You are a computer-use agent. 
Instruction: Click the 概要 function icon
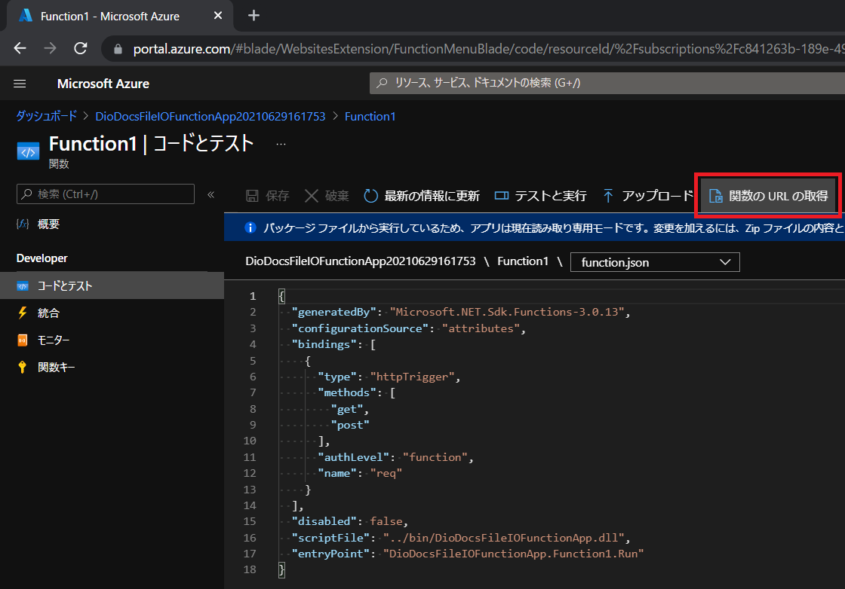(23, 224)
